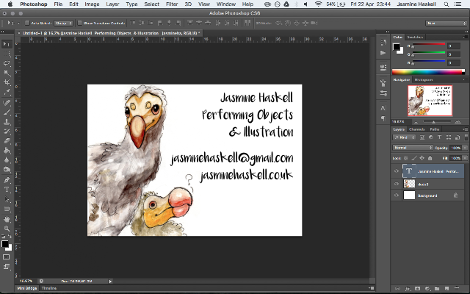
Task: Open the Adjustments panel sliders icon
Action: click(x=383, y=93)
